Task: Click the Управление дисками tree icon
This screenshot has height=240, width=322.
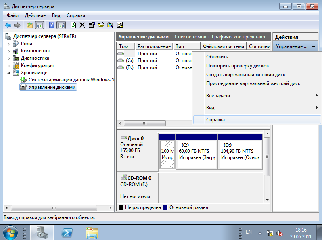Action: (23, 87)
